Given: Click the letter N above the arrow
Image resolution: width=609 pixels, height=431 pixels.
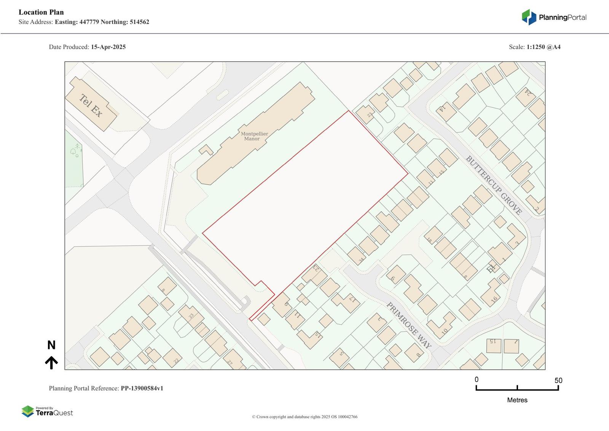Looking at the screenshot, I should (51, 345).
